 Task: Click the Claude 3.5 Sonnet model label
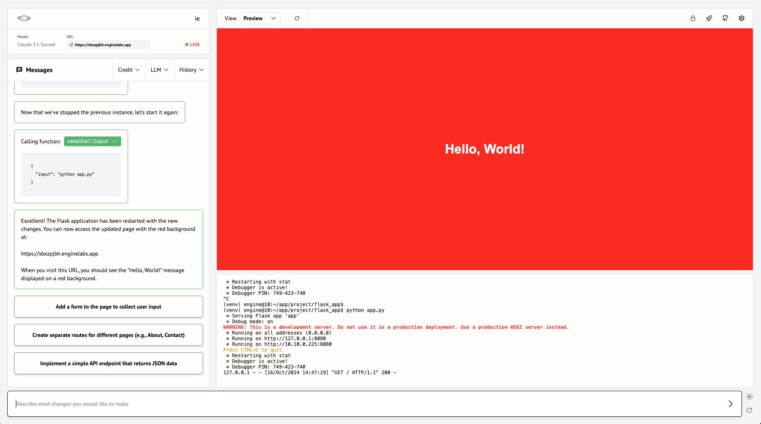pyautogui.click(x=36, y=45)
